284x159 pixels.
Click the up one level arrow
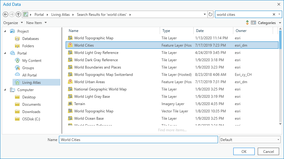click(x=18, y=14)
